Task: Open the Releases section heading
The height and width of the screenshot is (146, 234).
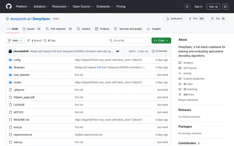Action: click(185, 110)
